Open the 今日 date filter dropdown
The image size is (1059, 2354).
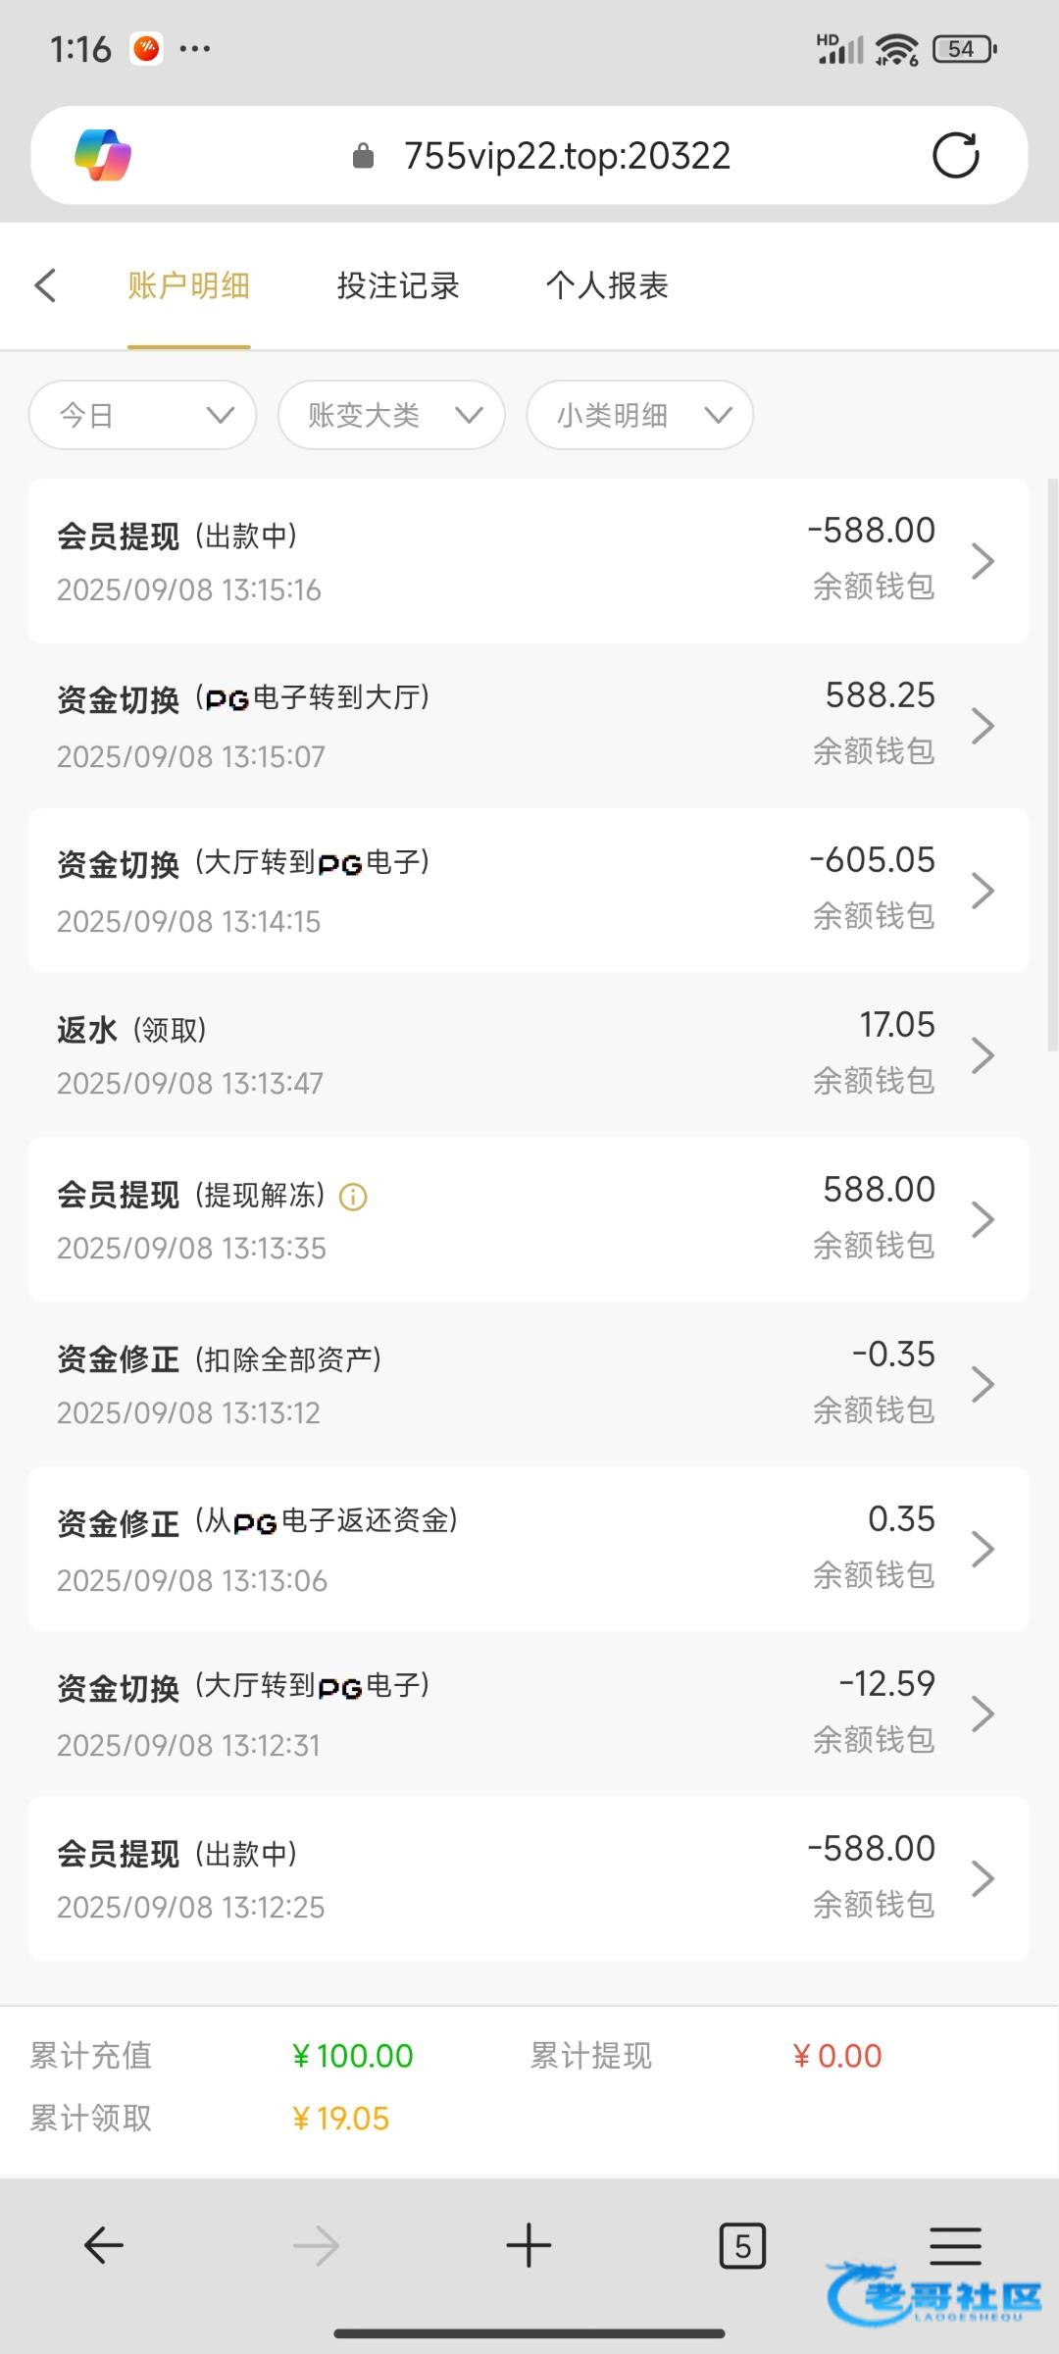point(143,415)
